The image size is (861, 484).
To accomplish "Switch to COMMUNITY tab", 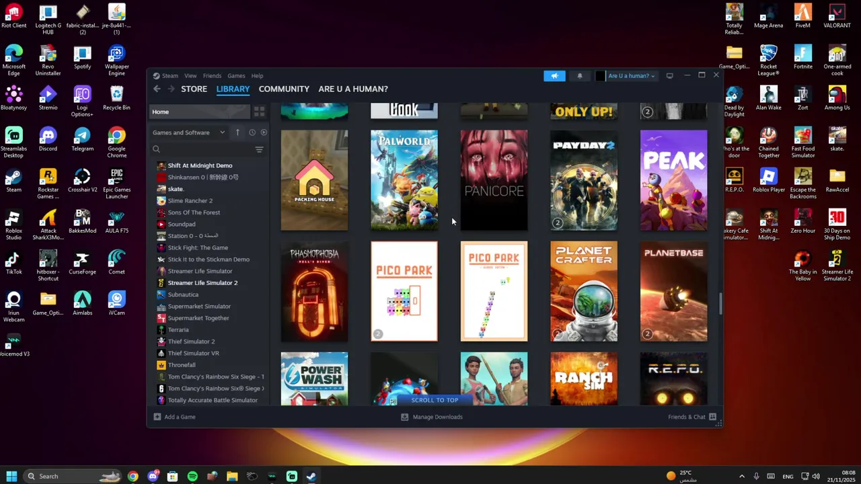I will click(284, 89).
